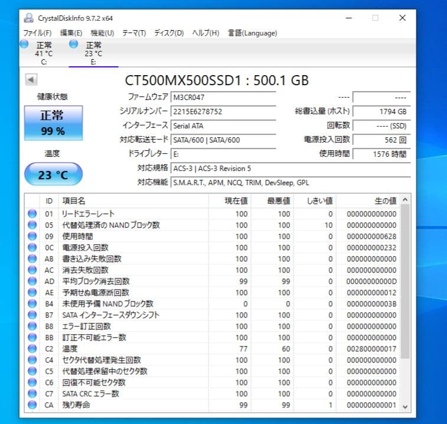Open the 言語(Language) menu

tap(252, 33)
